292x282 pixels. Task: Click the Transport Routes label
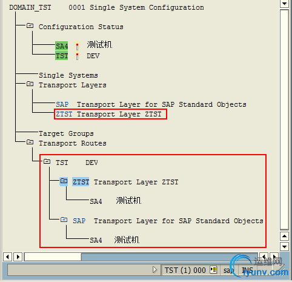73,143
